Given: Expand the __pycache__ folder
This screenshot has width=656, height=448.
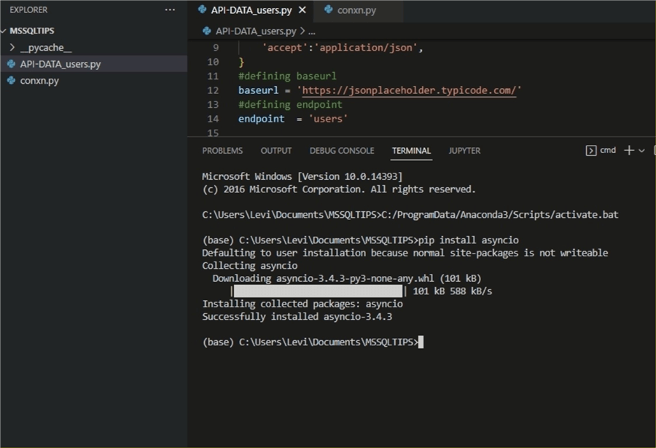Looking at the screenshot, I should 13,48.
